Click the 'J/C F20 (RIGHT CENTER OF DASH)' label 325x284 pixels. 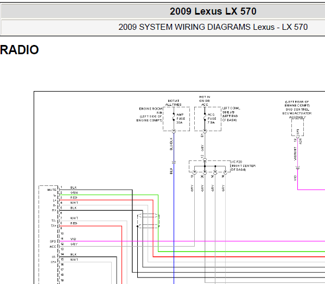(243, 166)
